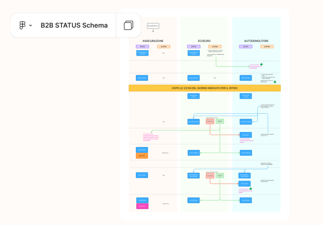Click the orange AZIONE label under ASSICURAZIONE
Screen dimensions: 322x225
(163, 46)
